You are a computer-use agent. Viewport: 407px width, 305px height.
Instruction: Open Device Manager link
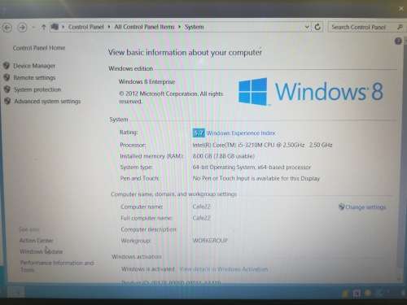click(34, 66)
